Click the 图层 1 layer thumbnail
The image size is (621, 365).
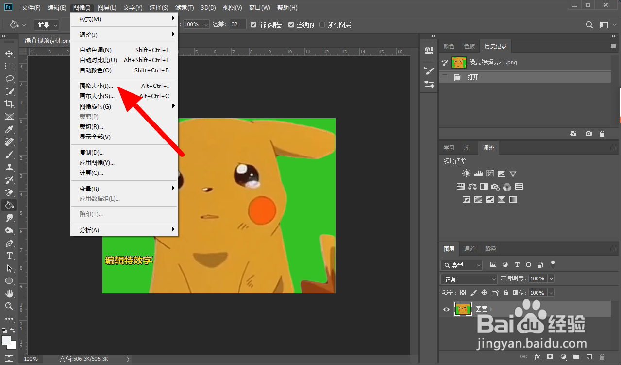coord(463,309)
